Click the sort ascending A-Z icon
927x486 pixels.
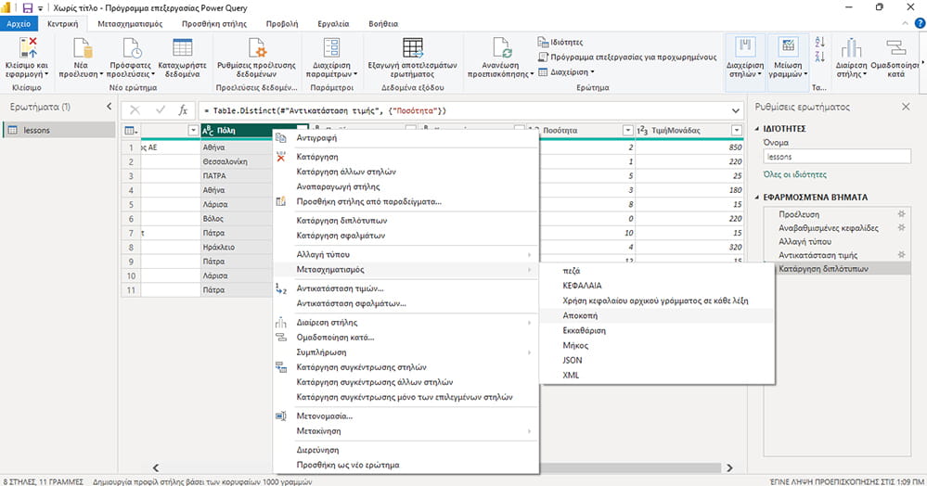(819, 42)
